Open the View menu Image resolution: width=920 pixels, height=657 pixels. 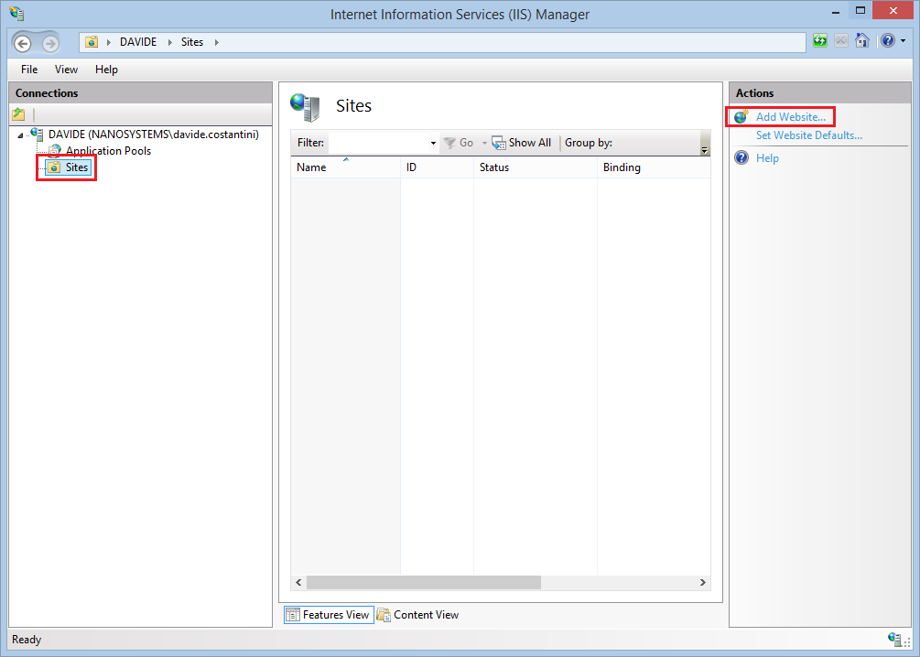(66, 70)
